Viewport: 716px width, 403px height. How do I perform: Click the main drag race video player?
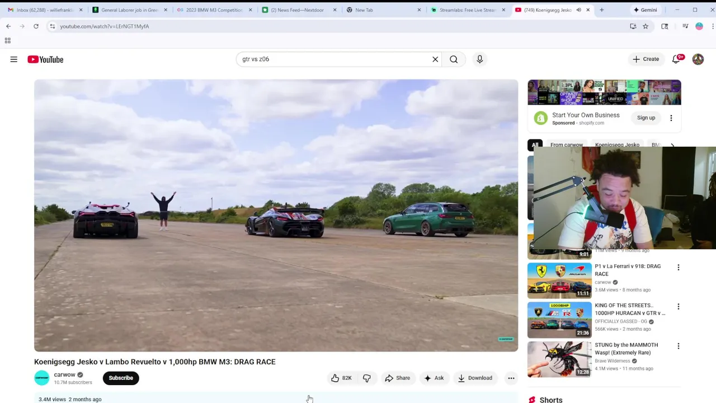(276, 215)
